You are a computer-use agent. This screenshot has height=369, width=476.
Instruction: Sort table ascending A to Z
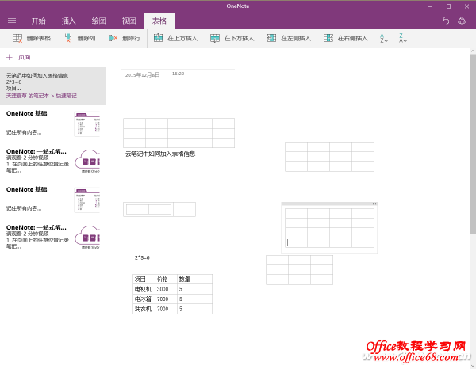click(x=385, y=38)
